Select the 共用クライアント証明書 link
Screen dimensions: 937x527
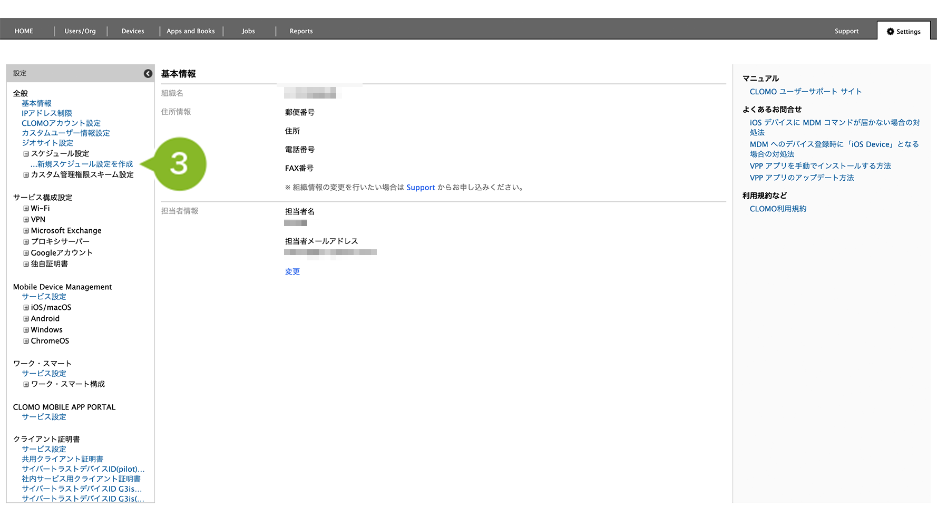pos(62,459)
